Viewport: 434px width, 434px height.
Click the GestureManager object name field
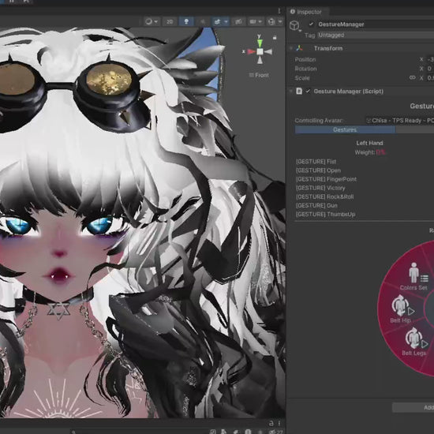376,24
